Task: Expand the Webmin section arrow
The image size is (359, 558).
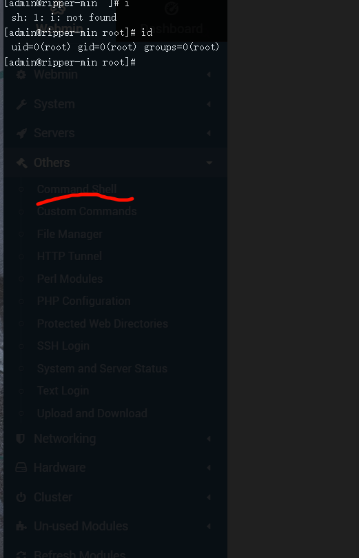Action: point(209,74)
